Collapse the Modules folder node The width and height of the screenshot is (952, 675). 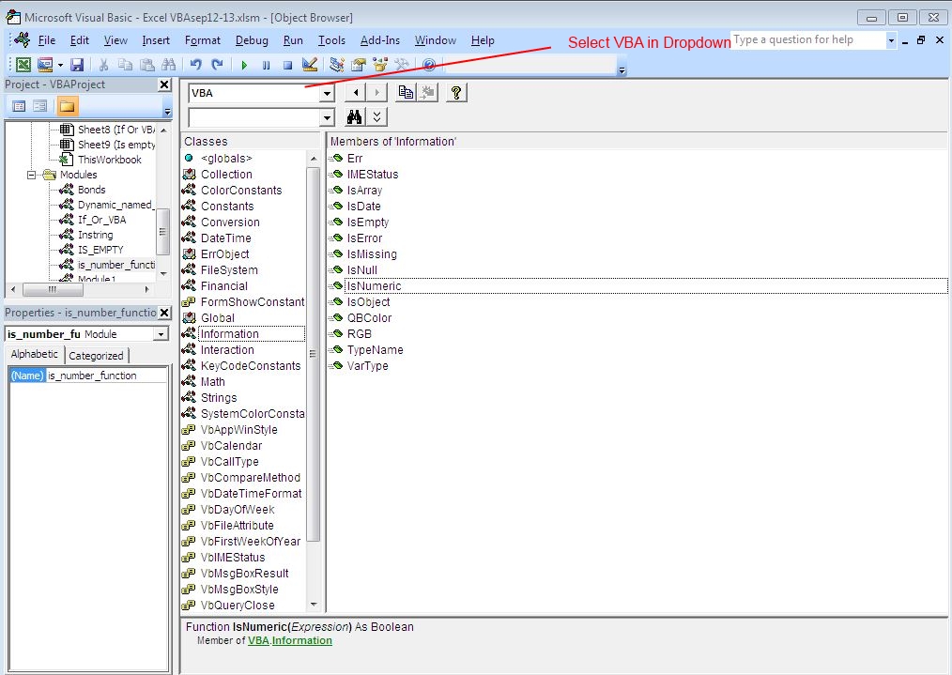click(x=32, y=175)
